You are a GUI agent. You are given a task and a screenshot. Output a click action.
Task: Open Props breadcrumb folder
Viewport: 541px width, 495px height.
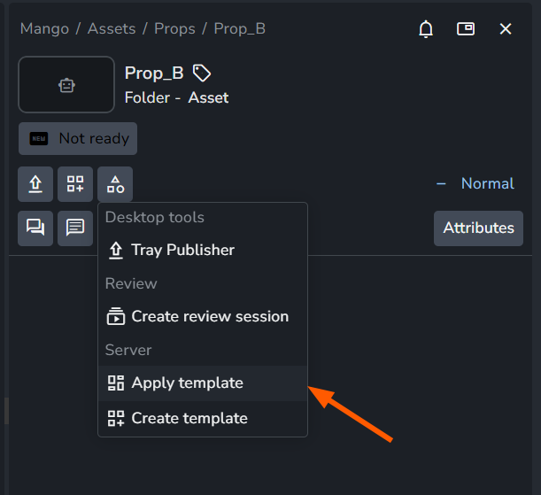pos(174,29)
